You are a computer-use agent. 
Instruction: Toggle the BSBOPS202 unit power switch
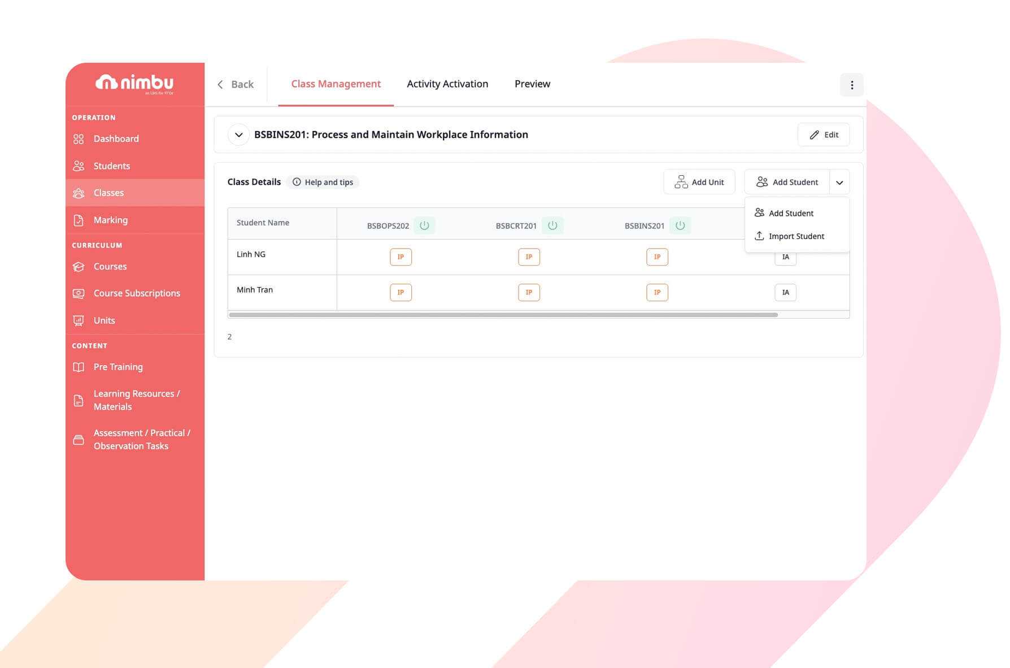pyautogui.click(x=424, y=225)
